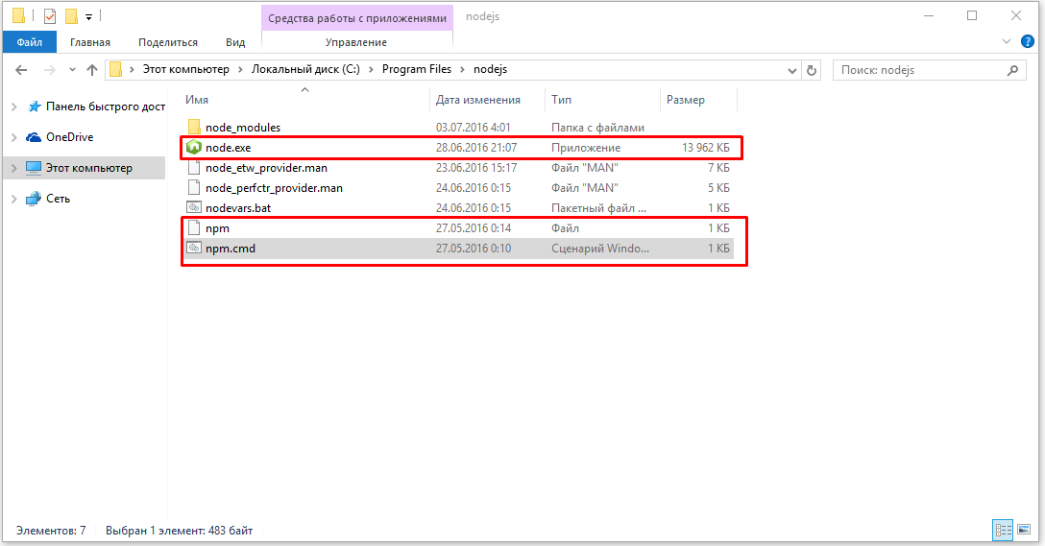This screenshot has width=1045, height=546.
Task: Expand address bar history dropdown
Action: pyautogui.click(x=791, y=70)
